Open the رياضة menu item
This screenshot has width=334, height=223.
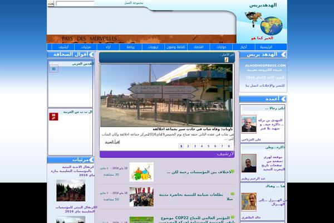point(131,47)
